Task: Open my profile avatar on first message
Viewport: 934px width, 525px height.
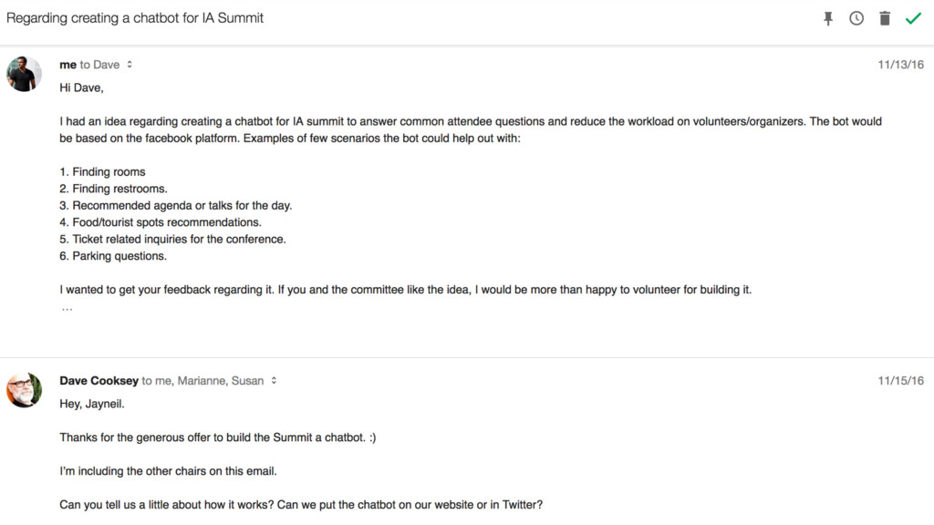Action: (x=24, y=74)
